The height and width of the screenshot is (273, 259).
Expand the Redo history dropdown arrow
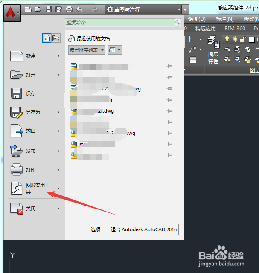click(x=102, y=9)
